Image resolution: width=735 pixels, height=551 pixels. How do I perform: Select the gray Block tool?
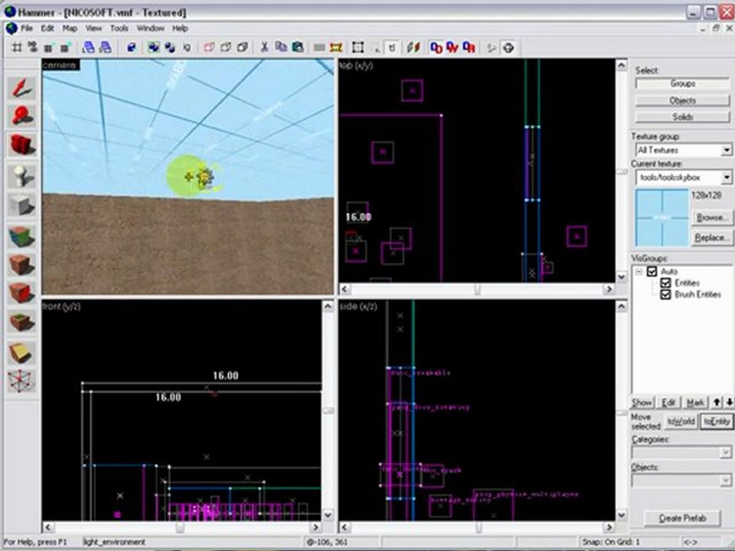tap(22, 205)
